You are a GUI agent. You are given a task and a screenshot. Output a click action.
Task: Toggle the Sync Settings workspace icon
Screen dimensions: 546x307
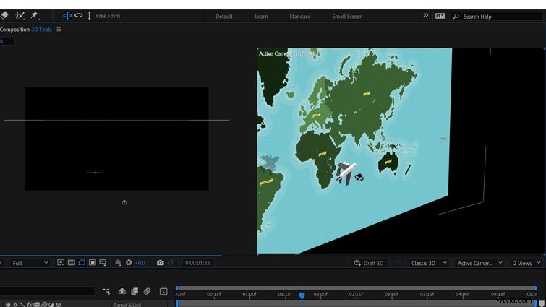tap(440, 16)
